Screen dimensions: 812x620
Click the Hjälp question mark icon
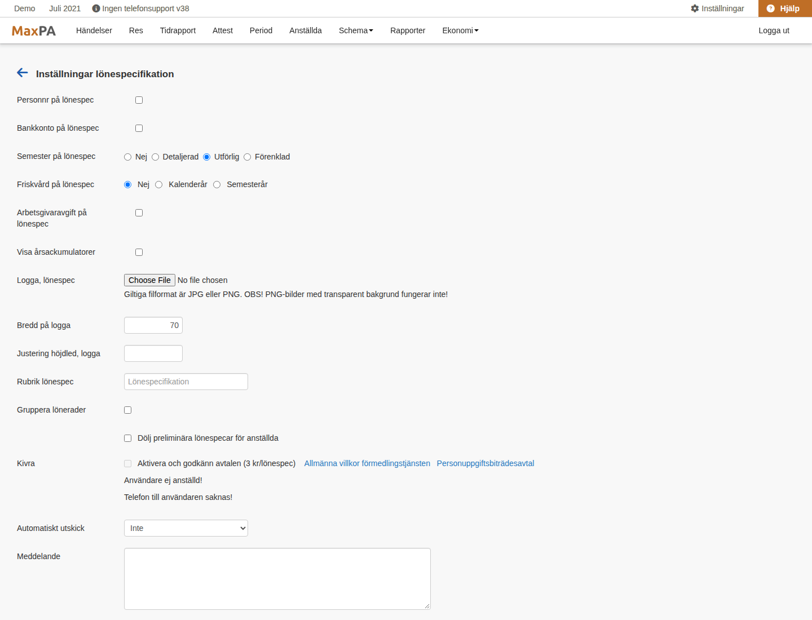771,8
